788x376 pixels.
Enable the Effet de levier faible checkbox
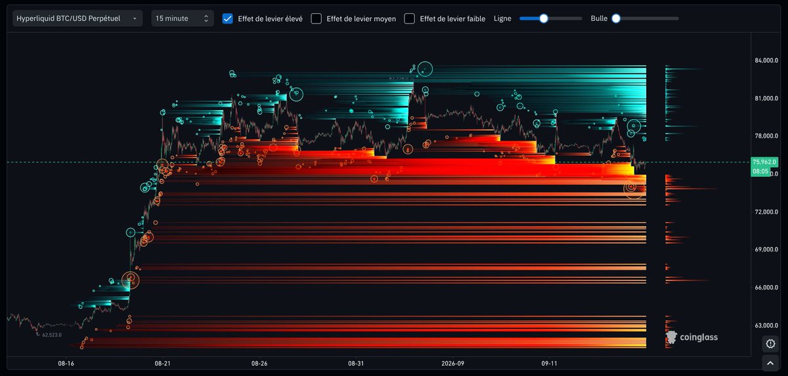point(409,18)
